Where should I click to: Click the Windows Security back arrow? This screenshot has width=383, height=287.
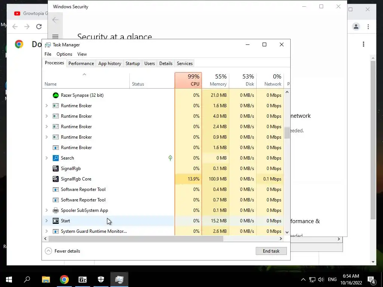click(x=55, y=20)
